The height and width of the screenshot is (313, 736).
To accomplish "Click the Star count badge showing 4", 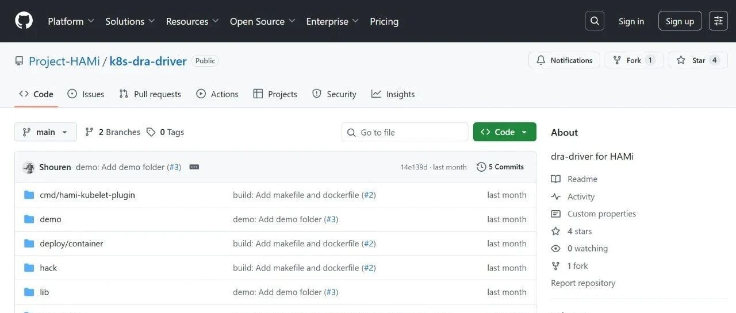I will tap(714, 60).
